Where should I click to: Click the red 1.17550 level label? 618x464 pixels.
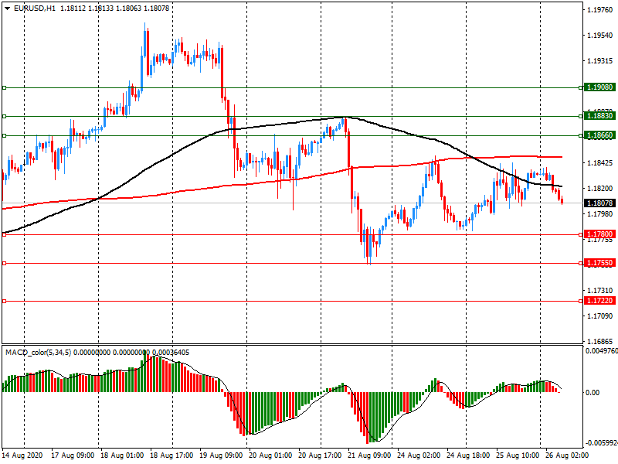click(599, 263)
